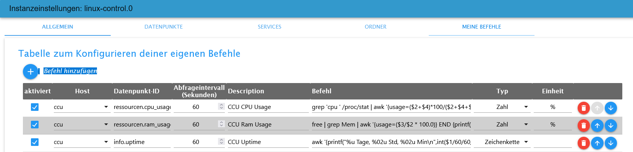This screenshot has width=633, height=152.
Task: Click interval stepper for CCU CPU Usage
Action: coord(221,106)
